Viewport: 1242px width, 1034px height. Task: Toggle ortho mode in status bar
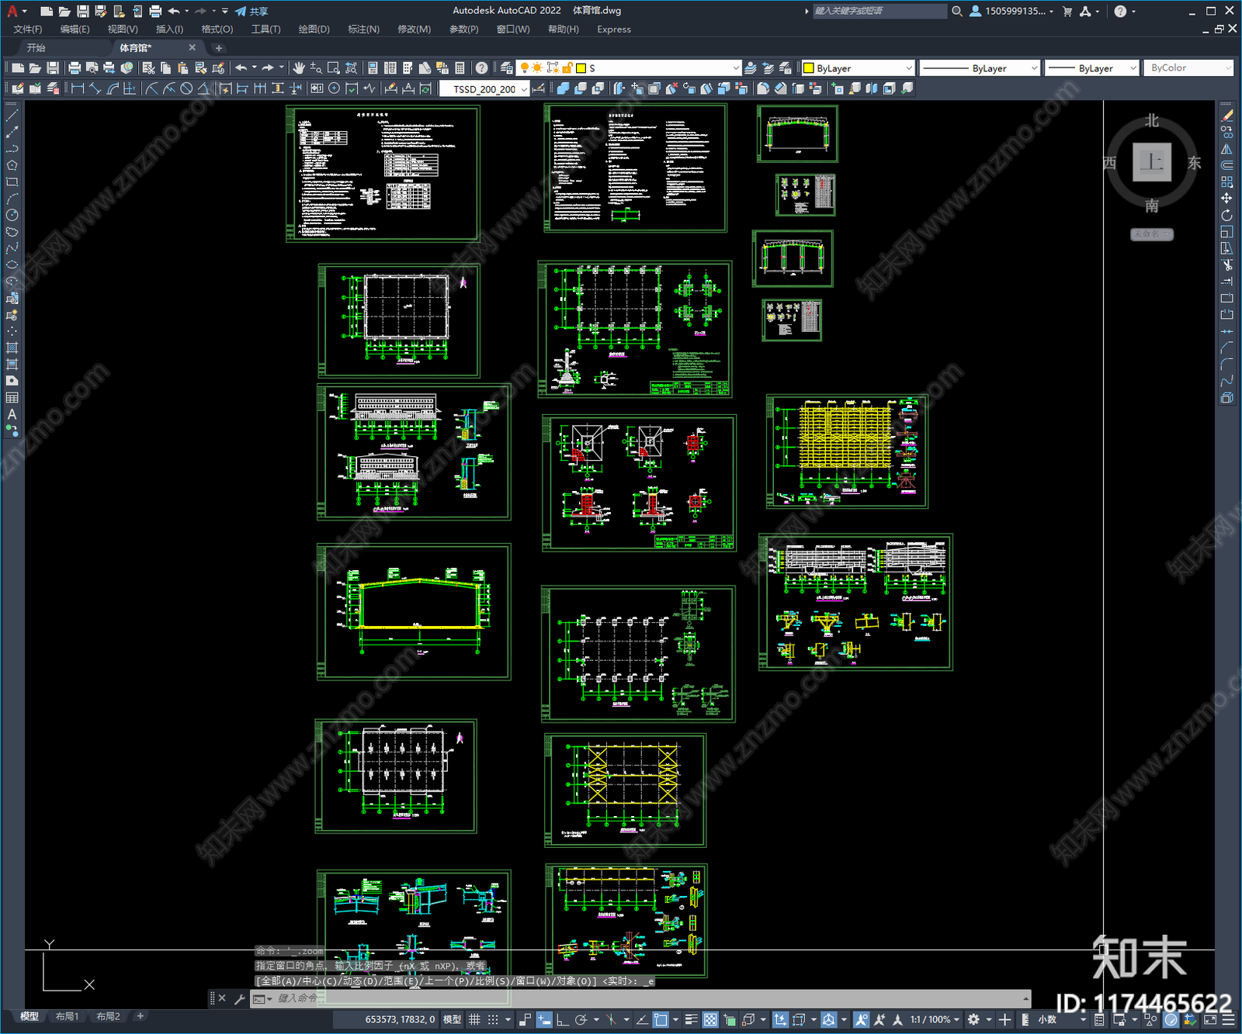click(x=562, y=1019)
